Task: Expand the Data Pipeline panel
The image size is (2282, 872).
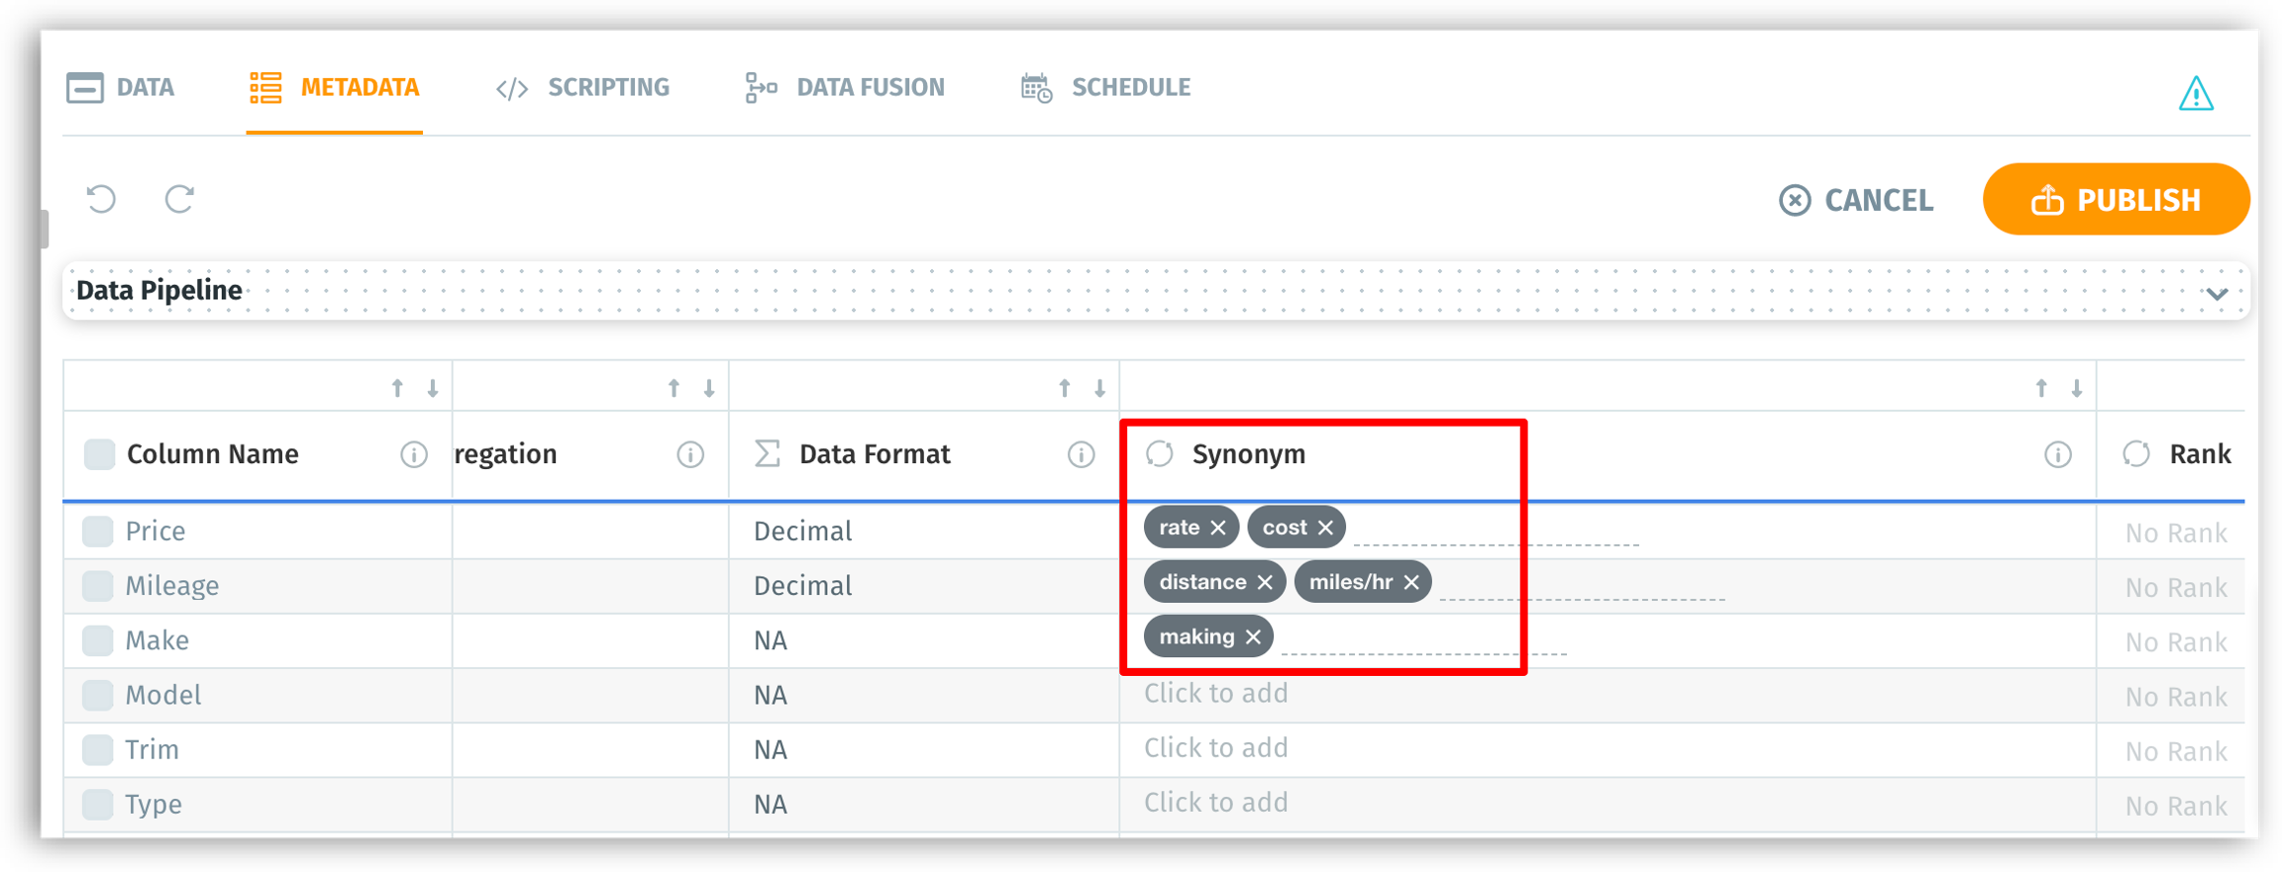Action: tap(2217, 294)
